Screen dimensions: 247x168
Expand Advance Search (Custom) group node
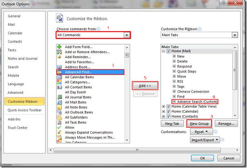(x=174, y=101)
